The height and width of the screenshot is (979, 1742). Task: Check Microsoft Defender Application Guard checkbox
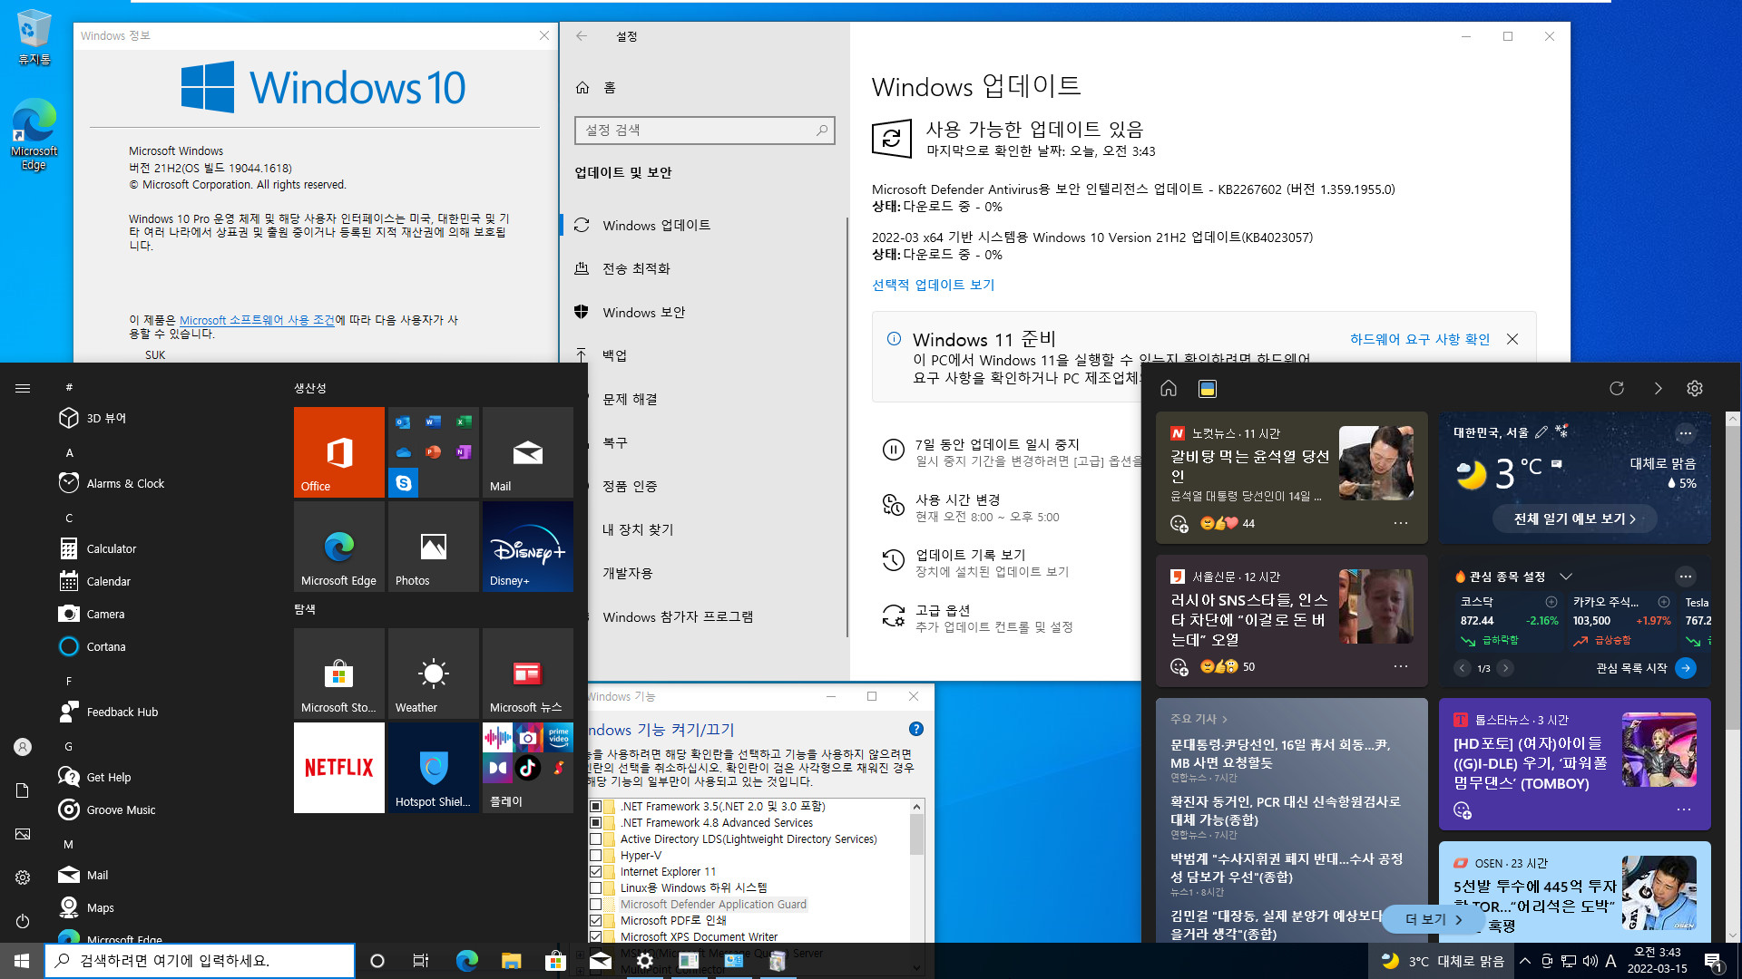tap(596, 904)
